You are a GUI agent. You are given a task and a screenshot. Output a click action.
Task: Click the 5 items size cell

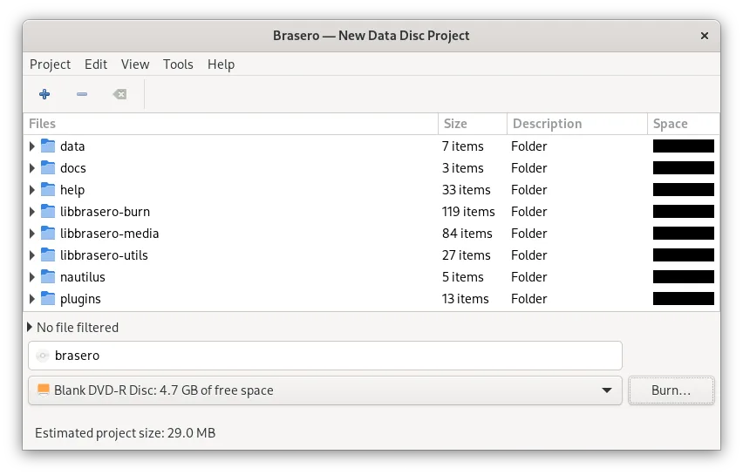point(463,277)
